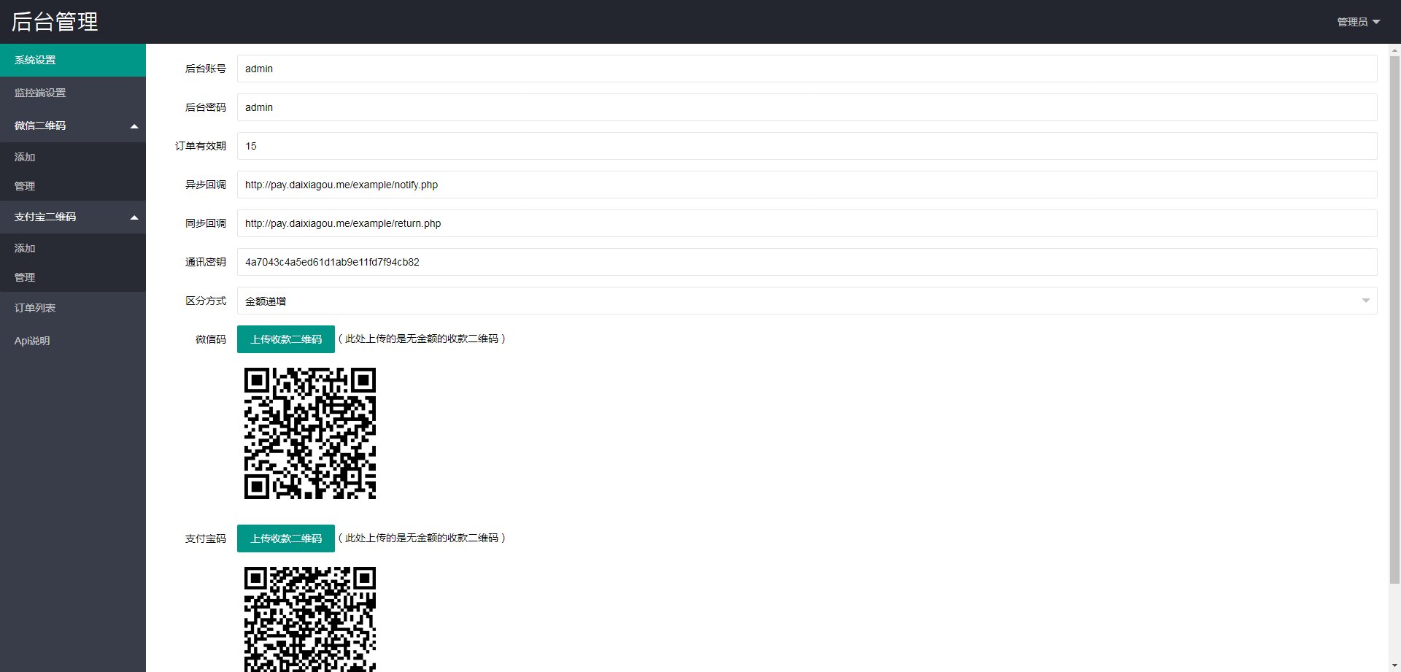The image size is (1401, 672).
Task: Open the 区分方式 dropdown showing 金额递增
Action: click(x=807, y=301)
